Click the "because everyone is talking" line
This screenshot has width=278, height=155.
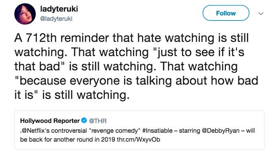136,81
